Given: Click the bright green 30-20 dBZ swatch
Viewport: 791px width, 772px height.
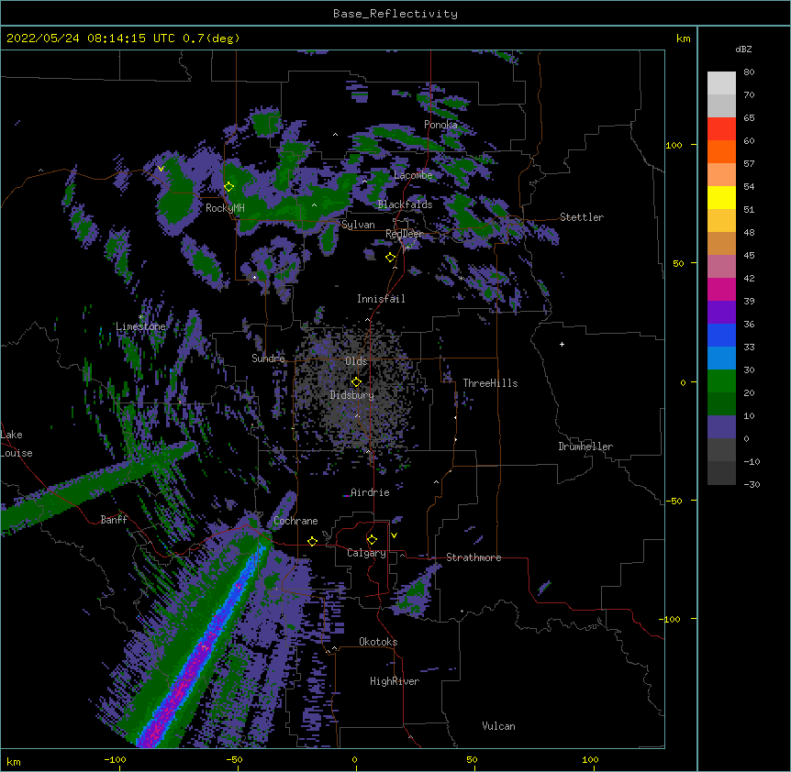Looking at the screenshot, I should (721, 381).
